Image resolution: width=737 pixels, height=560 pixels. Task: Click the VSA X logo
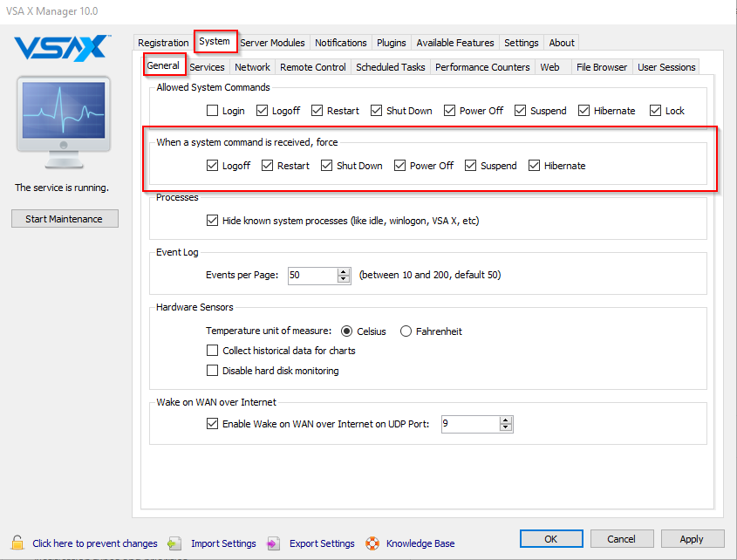click(63, 48)
